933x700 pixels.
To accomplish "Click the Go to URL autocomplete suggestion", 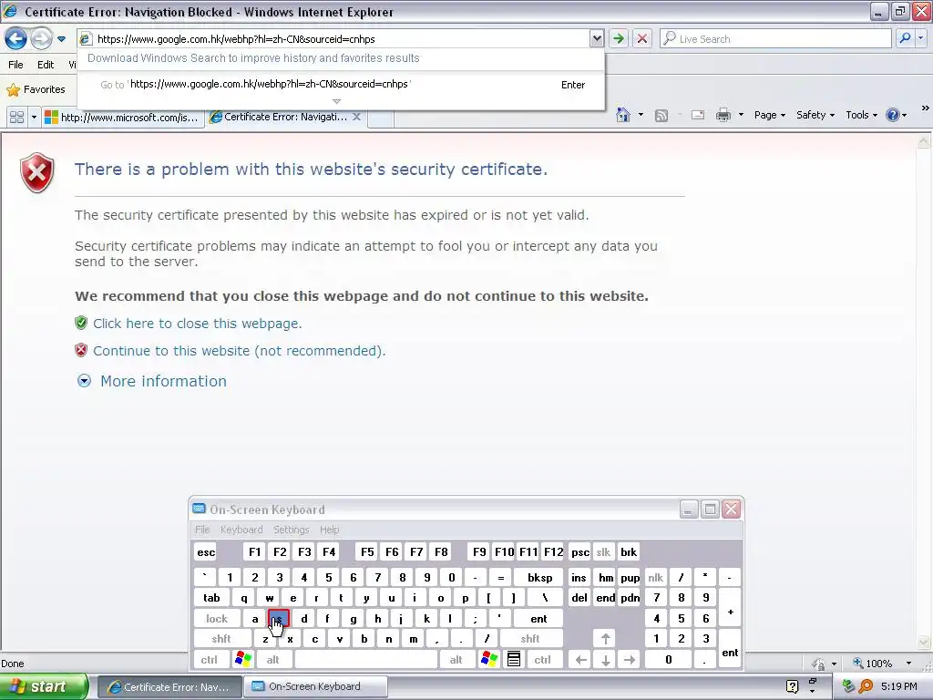I will pyautogui.click(x=341, y=85).
